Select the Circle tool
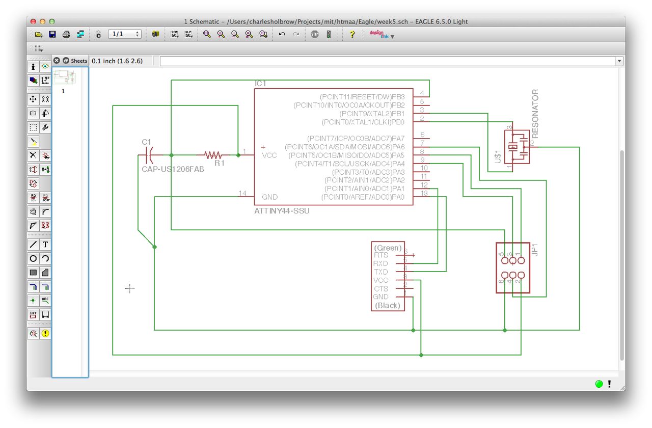 33,258
